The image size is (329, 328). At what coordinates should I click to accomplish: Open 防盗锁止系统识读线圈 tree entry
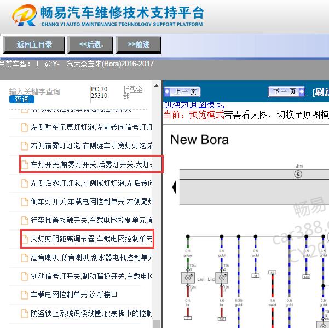(x=91, y=313)
